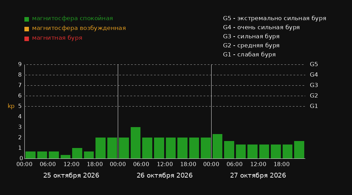Click the first bar of 25 October at 00:00
The height and width of the screenshot is (195, 352).
point(31,155)
